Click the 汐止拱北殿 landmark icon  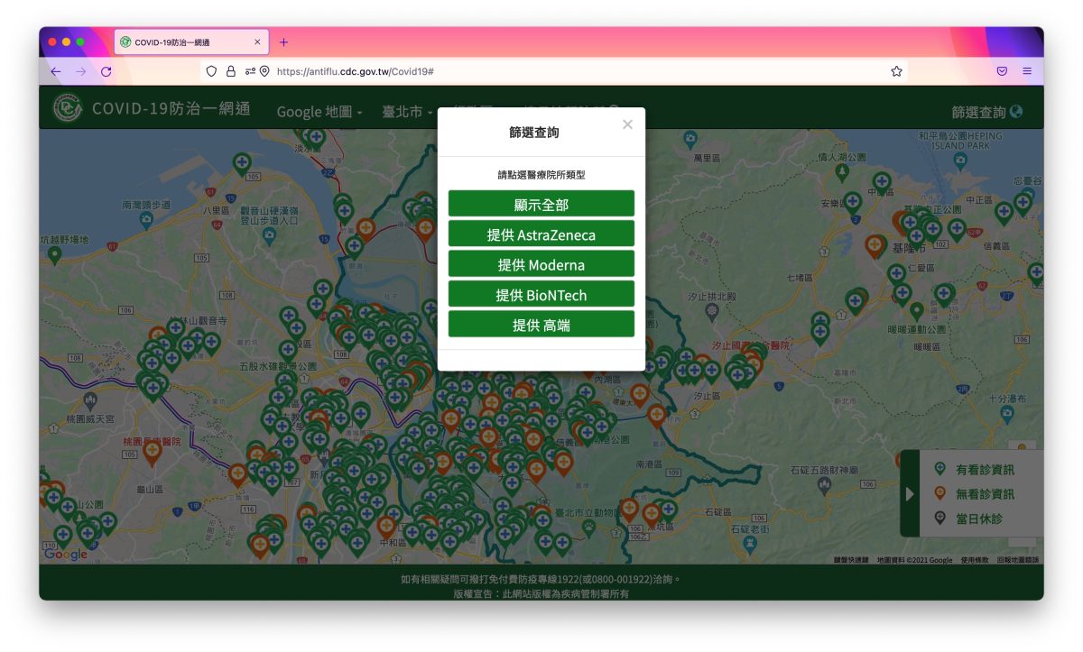tap(712, 311)
